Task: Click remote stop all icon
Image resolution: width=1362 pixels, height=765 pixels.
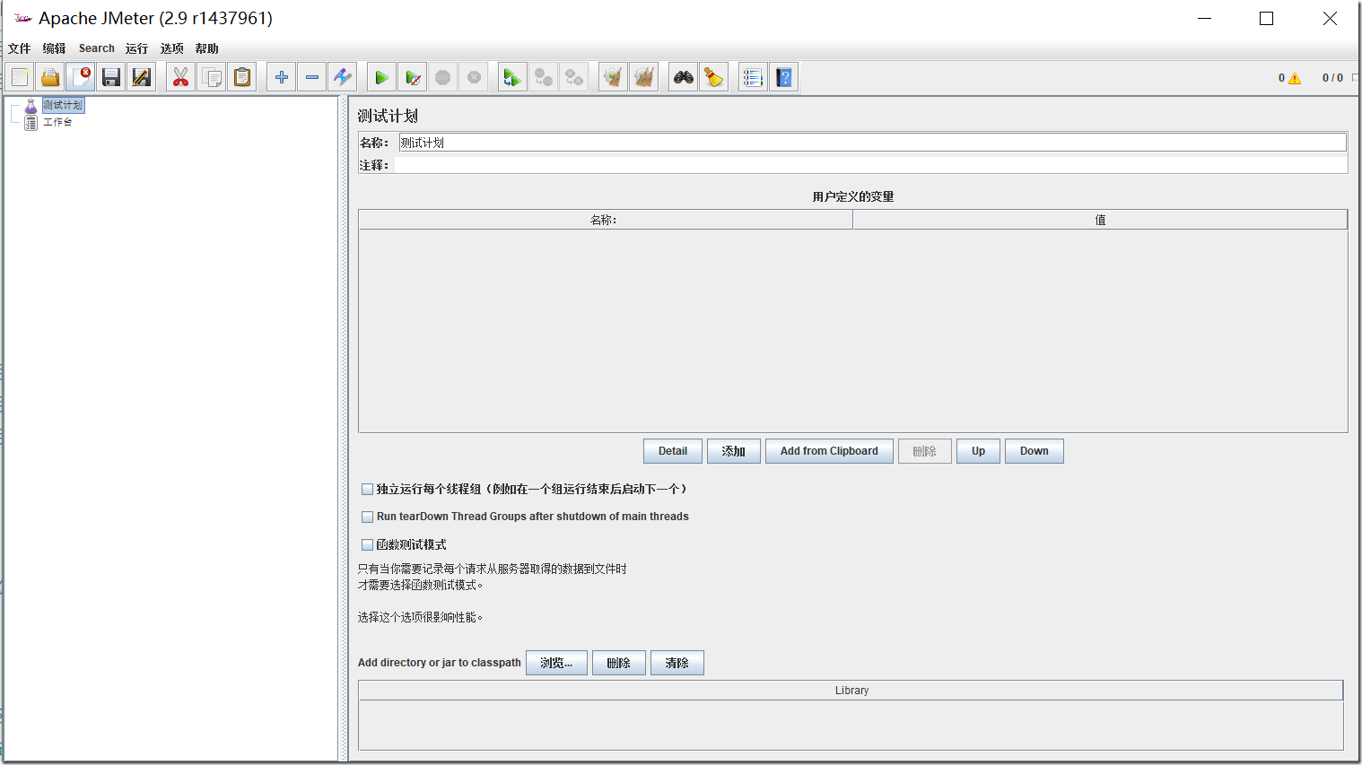Action: [x=544, y=77]
